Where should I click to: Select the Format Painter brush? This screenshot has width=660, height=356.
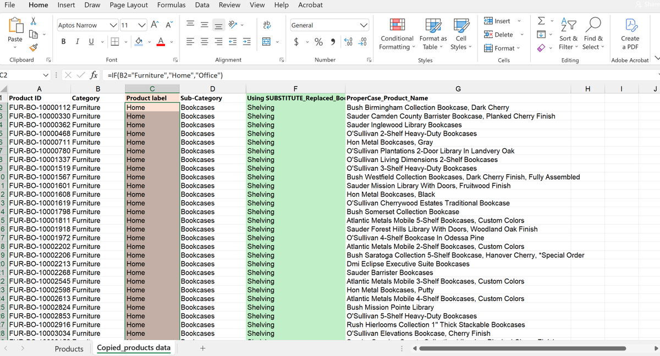coord(33,48)
